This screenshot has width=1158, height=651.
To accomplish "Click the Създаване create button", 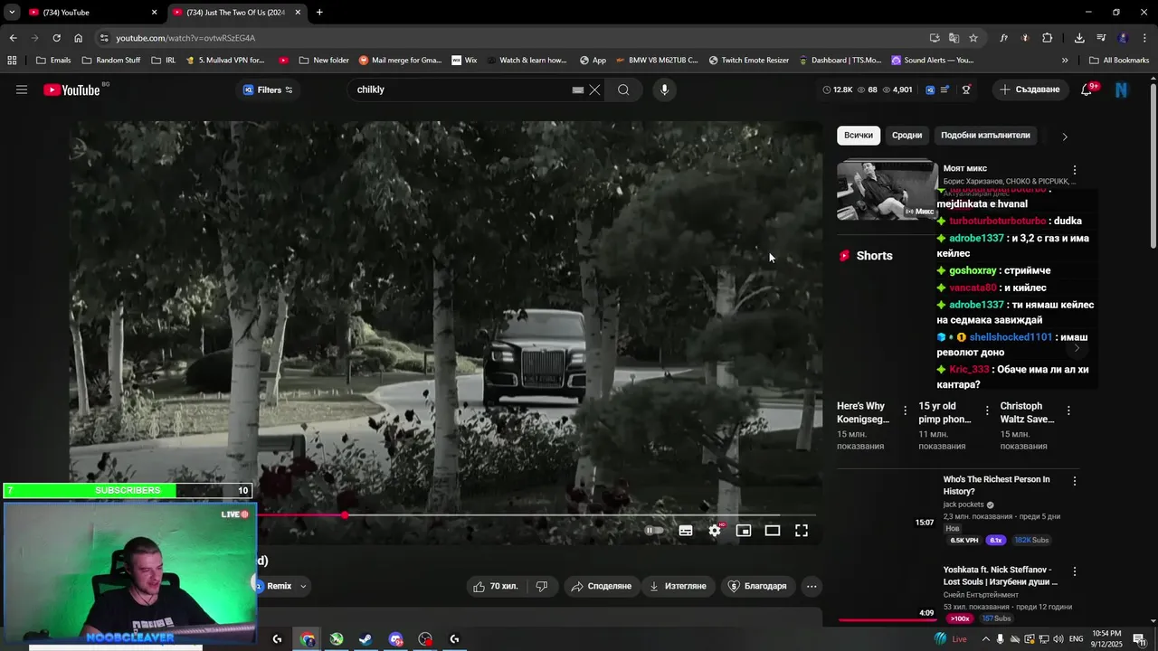I will [1029, 90].
